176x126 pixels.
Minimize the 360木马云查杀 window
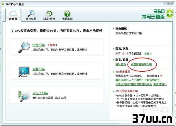tap(165, 4)
